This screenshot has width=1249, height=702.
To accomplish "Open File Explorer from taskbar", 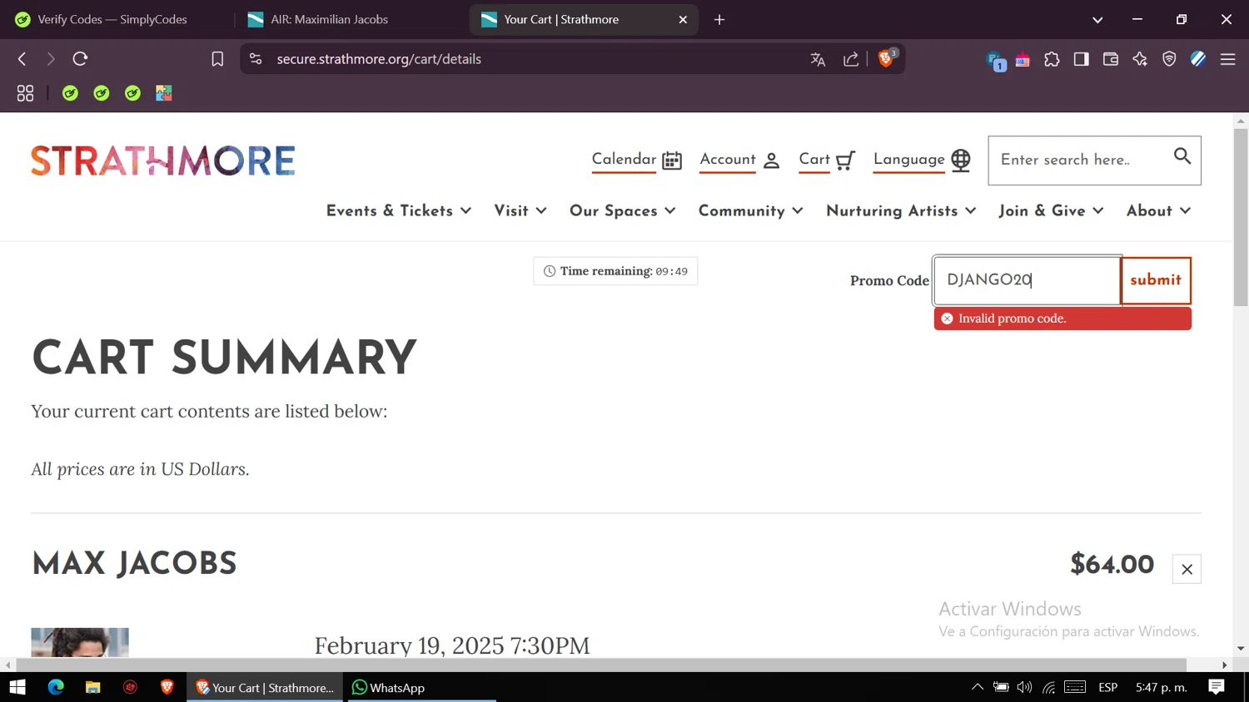I will pyautogui.click(x=92, y=687).
